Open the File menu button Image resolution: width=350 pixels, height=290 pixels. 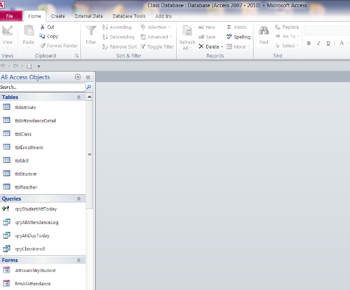(x=10, y=16)
